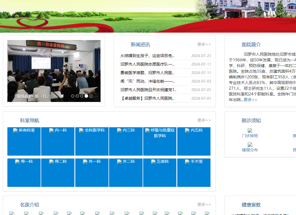Open the 全科医学科 department tile
This screenshot has width=296, height=215.
pos(92,141)
